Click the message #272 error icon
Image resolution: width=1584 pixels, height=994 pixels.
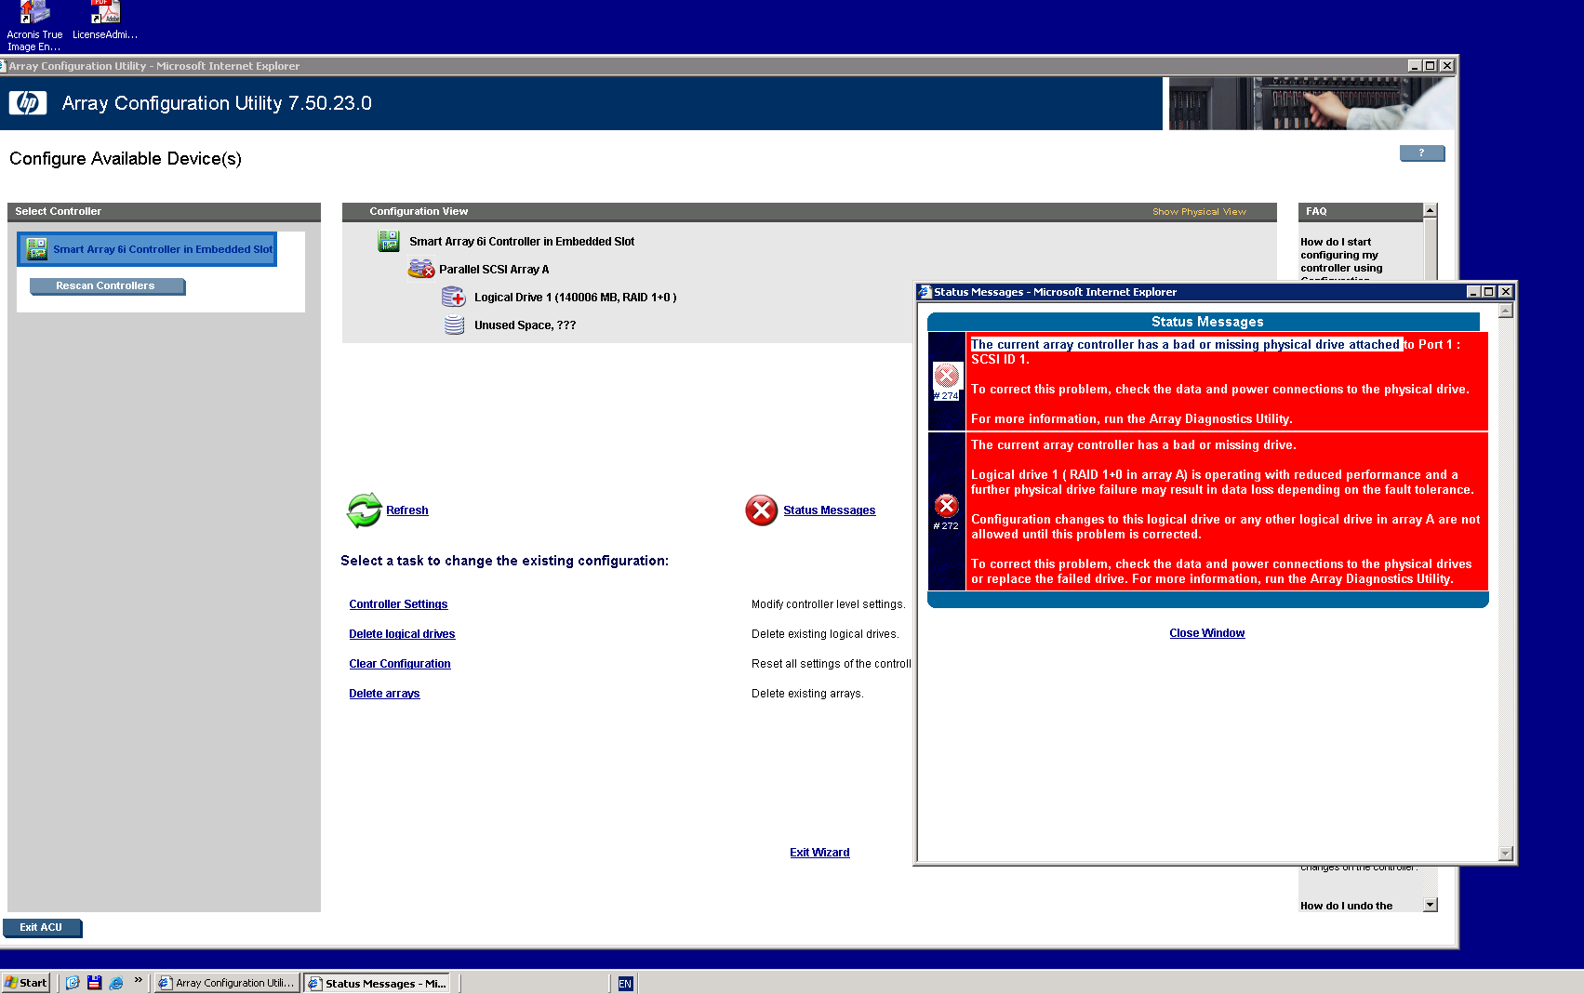(x=946, y=506)
